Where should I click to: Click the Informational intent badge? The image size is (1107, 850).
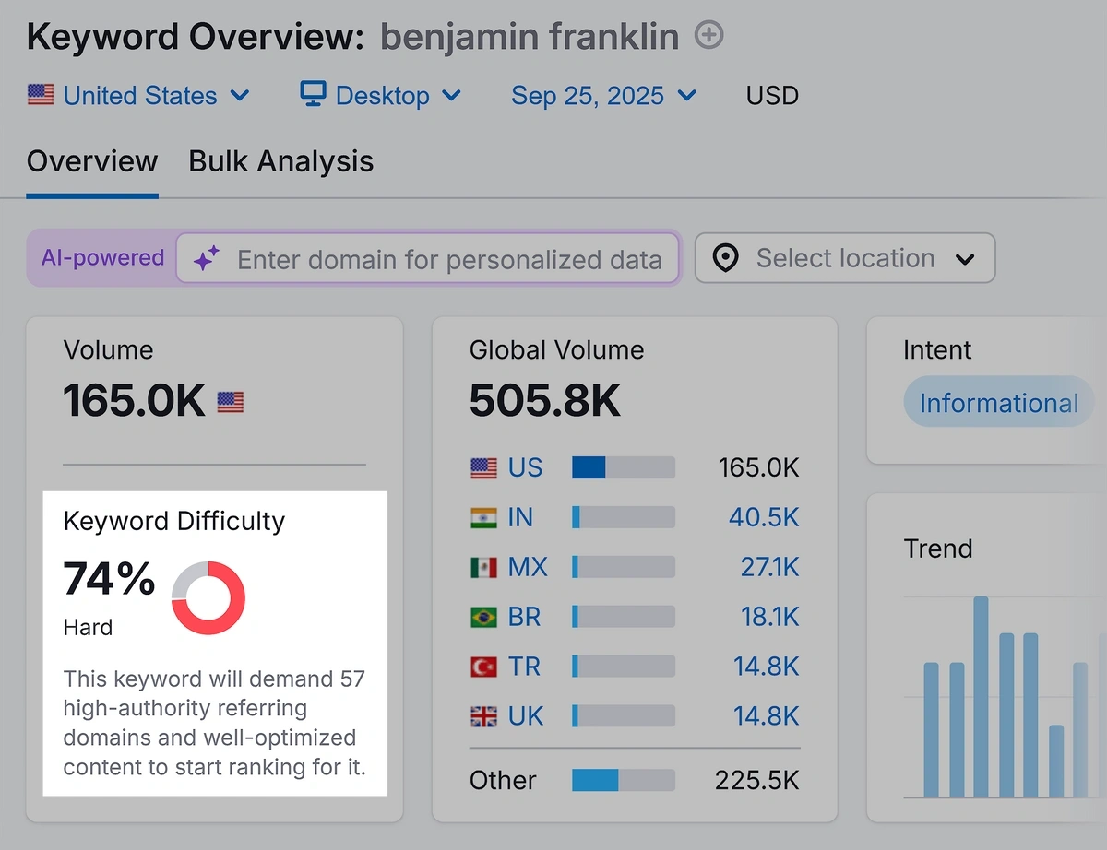998,403
